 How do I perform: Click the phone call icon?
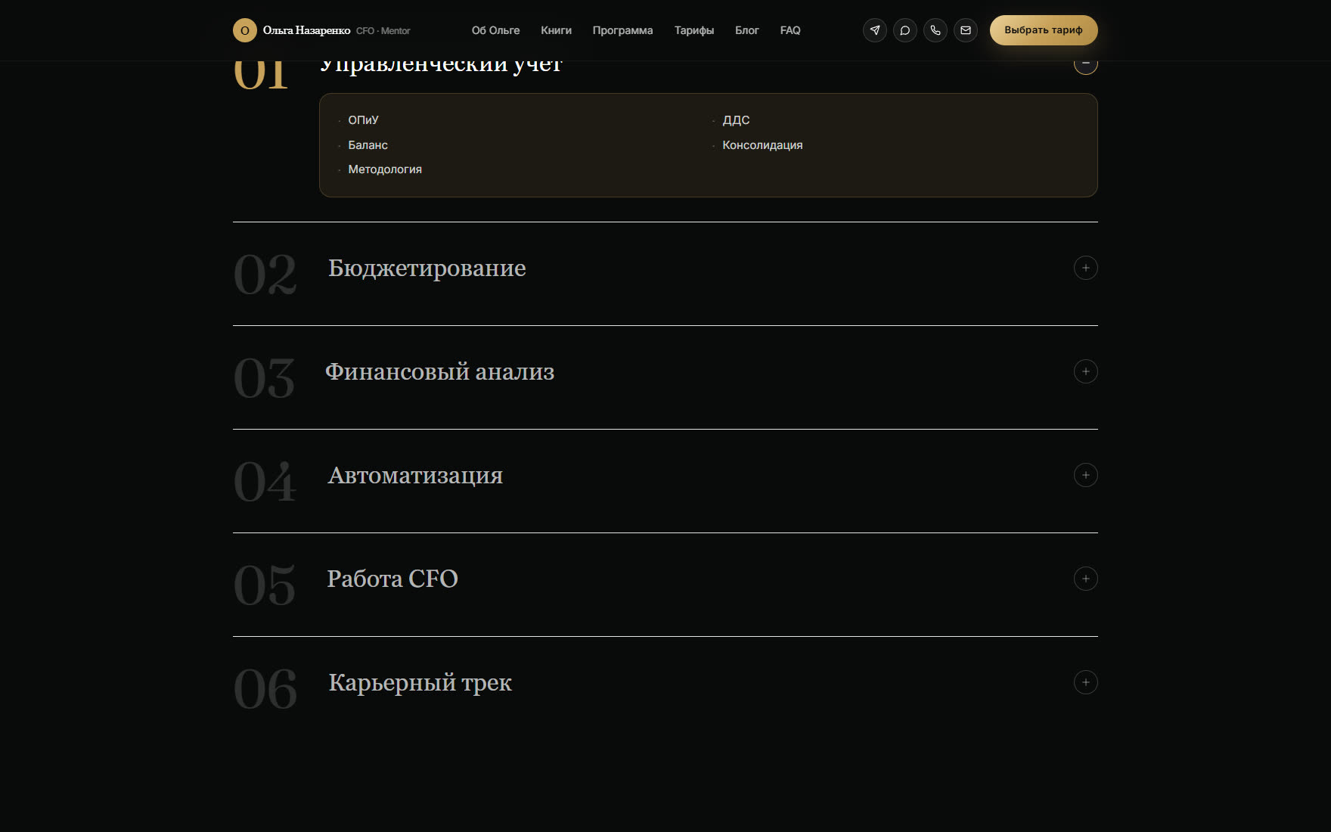(935, 30)
